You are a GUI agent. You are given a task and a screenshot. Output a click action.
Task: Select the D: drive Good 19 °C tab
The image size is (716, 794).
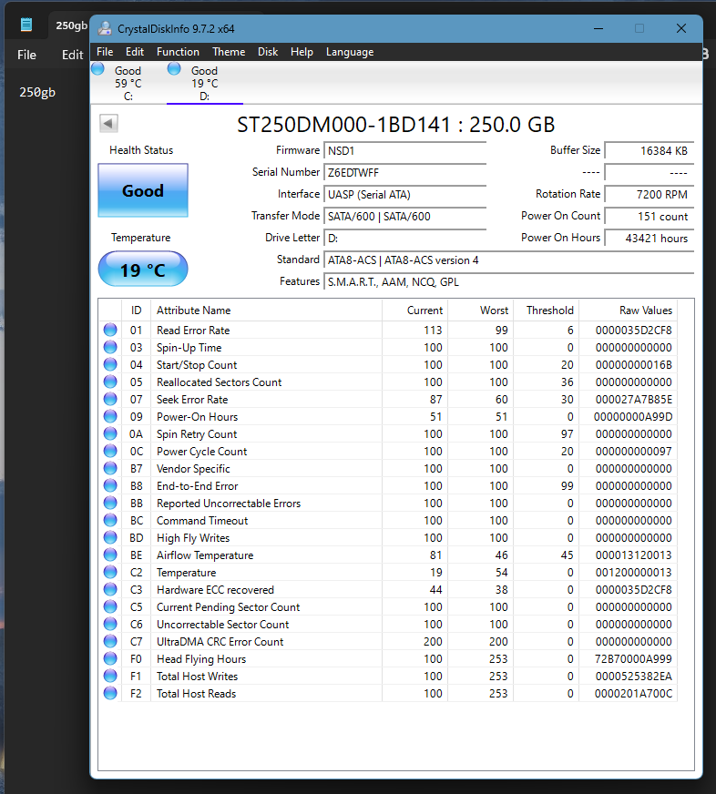204,83
